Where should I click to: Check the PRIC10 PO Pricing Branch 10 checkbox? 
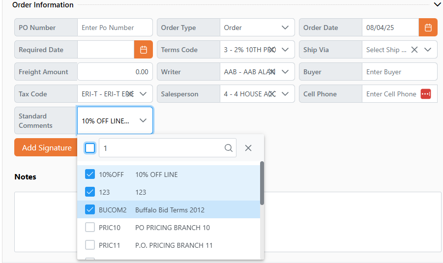[x=90, y=227]
